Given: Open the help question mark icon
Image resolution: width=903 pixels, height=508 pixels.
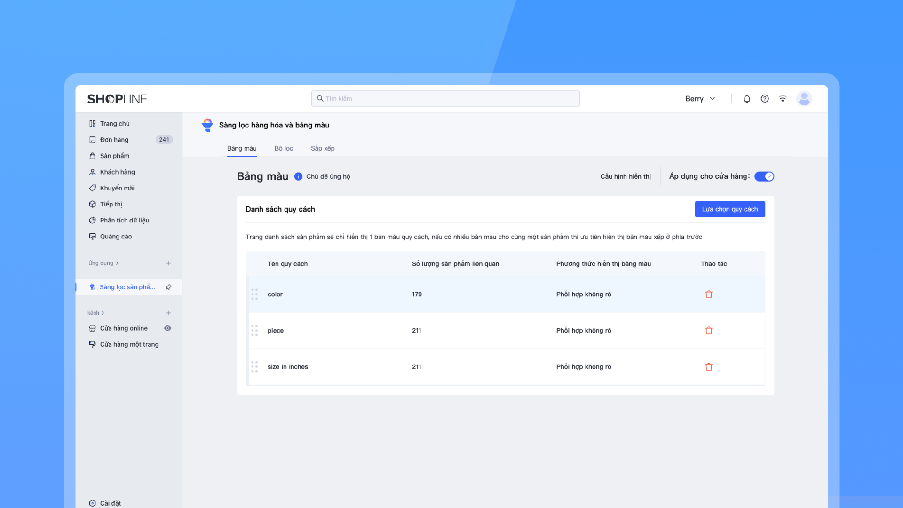Looking at the screenshot, I should tap(765, 99).
